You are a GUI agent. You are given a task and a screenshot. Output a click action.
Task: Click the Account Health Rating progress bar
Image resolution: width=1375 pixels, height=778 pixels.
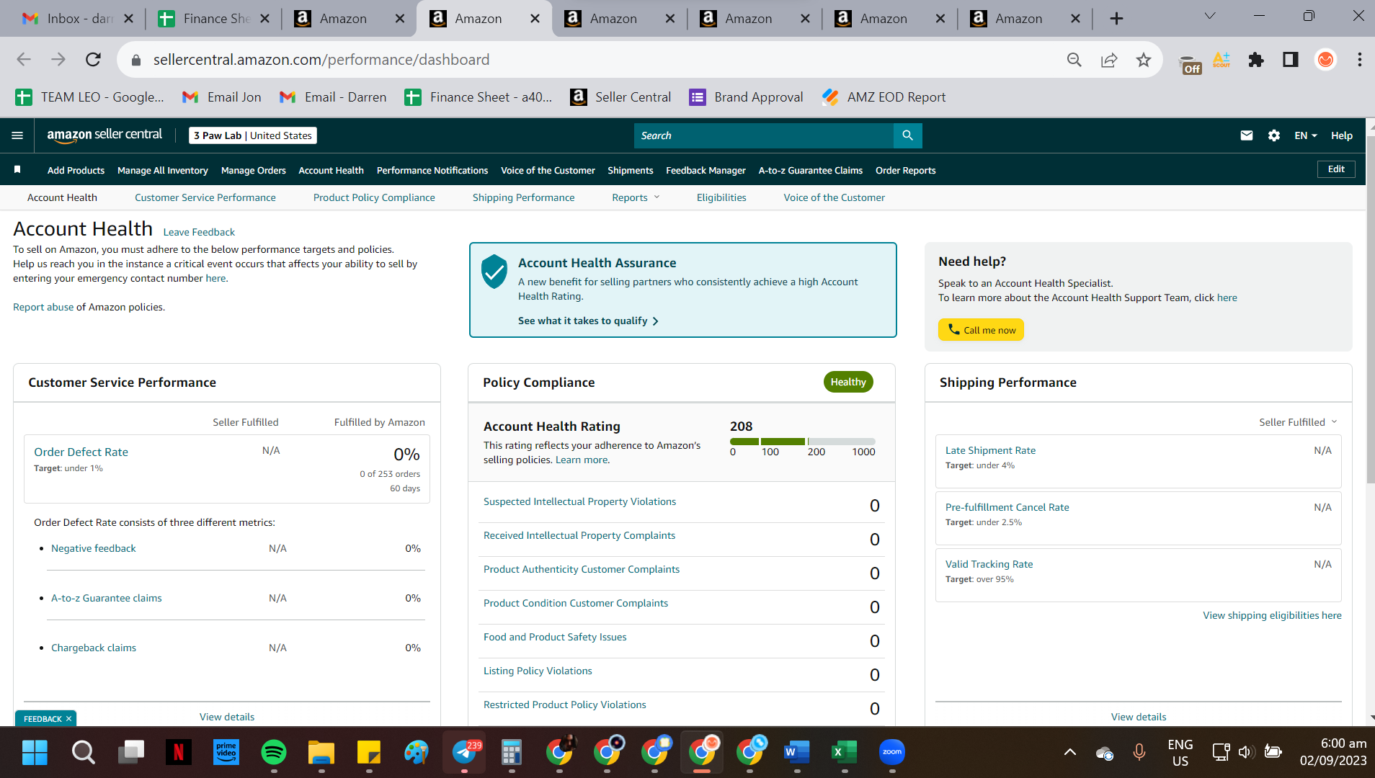(x=803, y=441)
